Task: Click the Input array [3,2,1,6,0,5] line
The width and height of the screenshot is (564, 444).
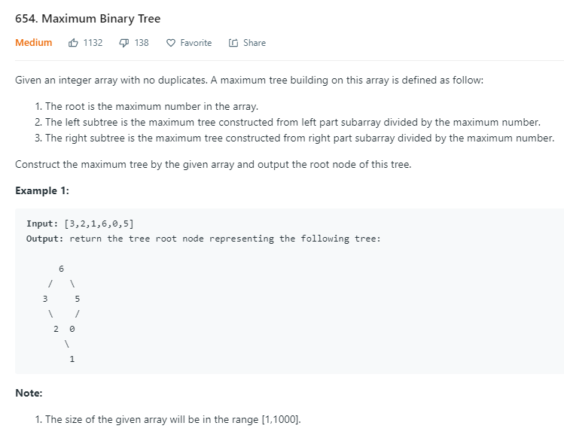Action: click(80, 224)
